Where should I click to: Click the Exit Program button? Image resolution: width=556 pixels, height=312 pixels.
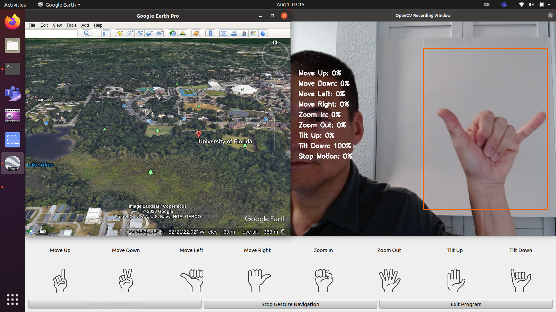point(466,304)
